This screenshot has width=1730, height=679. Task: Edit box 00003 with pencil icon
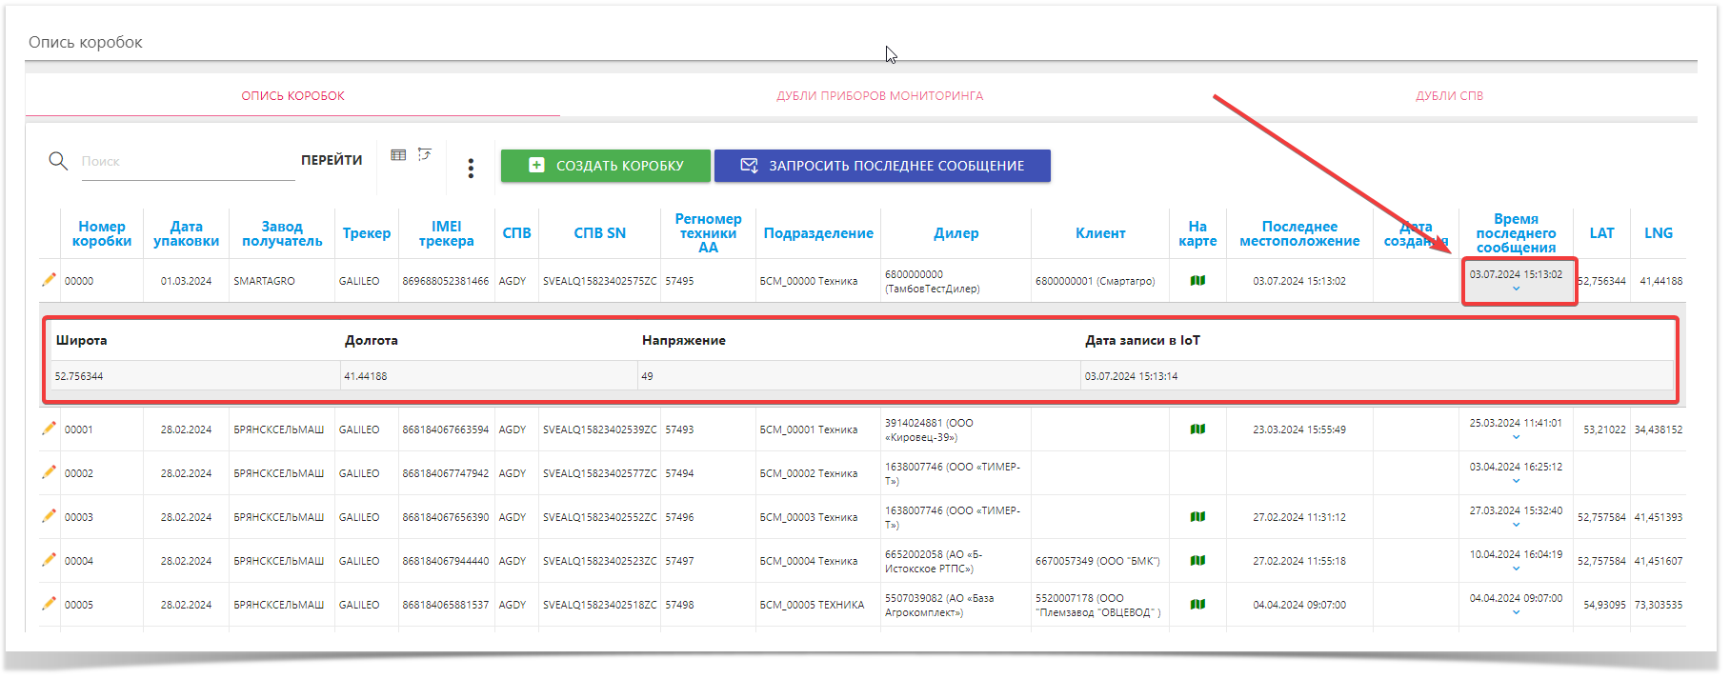(x=50, y=516)
